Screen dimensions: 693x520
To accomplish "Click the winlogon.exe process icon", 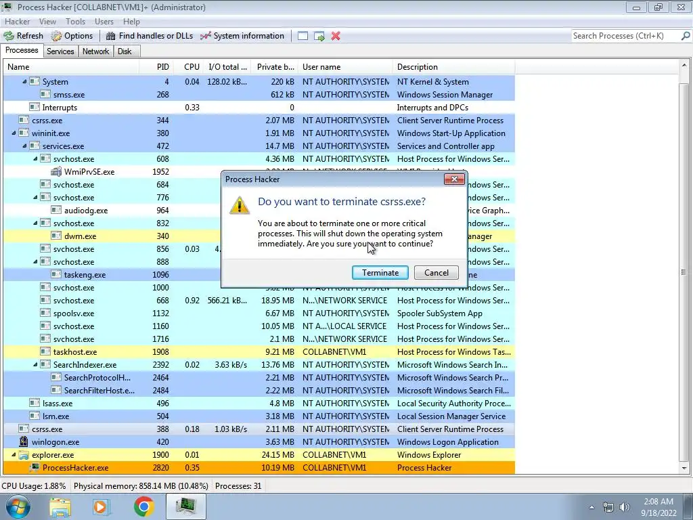I will click(24, 441).
